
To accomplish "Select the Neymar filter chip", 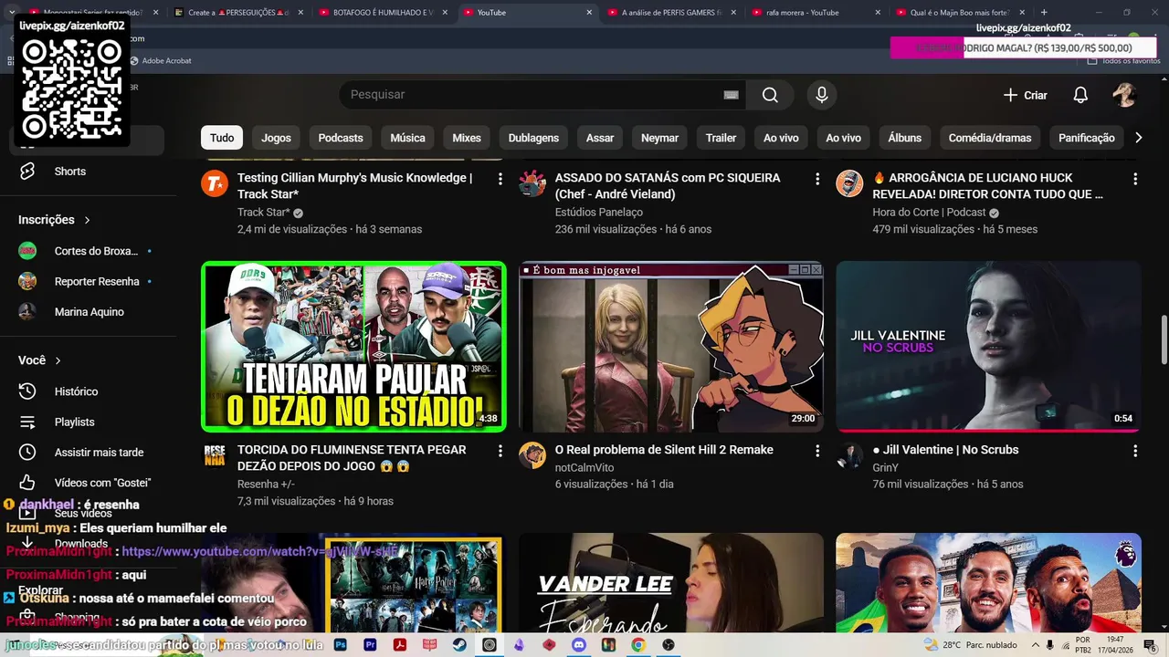I will 659,138.
